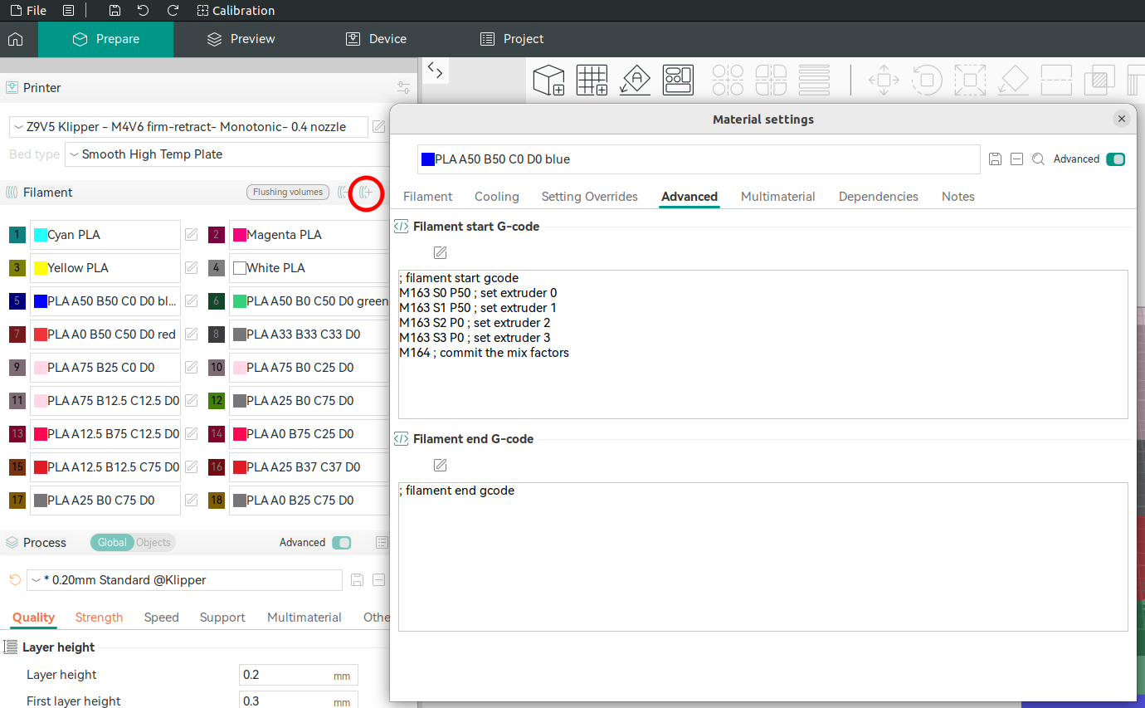Edit the PLA A0 B50 C50 D0 red preset
The height and width of the screenshot is (708, 1145).
pos(192,334)
